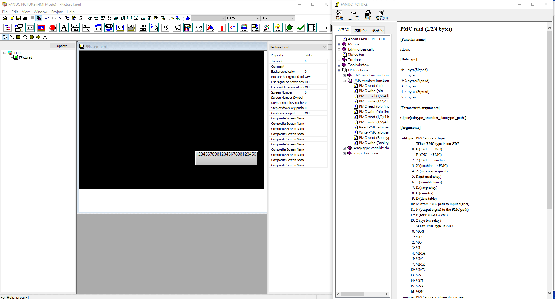Click the printer icon in help toolbar
555x299 pixels.
click(x=367, y=13)
